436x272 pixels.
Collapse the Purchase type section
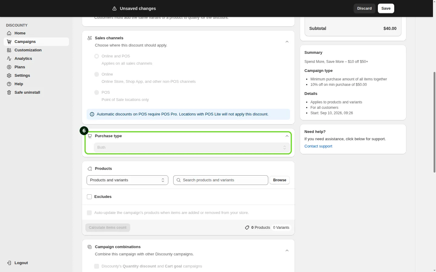287,136
